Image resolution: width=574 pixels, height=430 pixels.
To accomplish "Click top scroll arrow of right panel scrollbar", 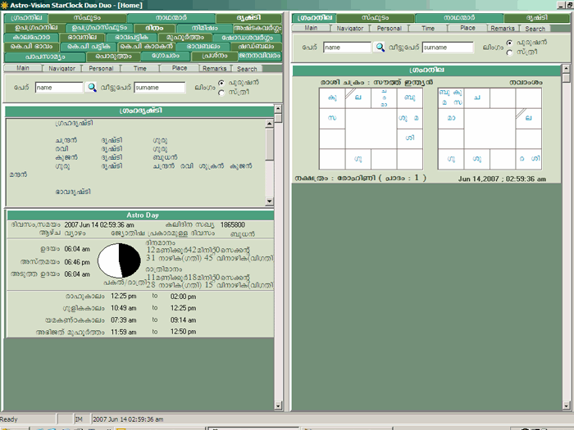I will [x=566, y=68].
